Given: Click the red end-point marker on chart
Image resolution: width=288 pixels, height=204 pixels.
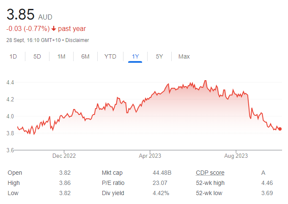Looking at the screenshot, I should (280, 129).
